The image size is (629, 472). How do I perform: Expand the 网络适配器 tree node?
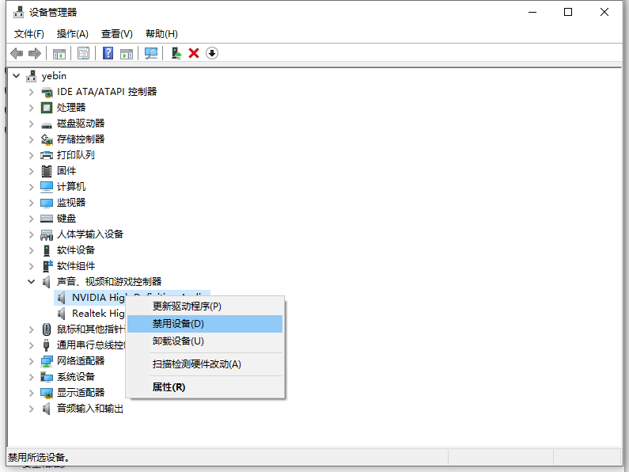(32, 361)
